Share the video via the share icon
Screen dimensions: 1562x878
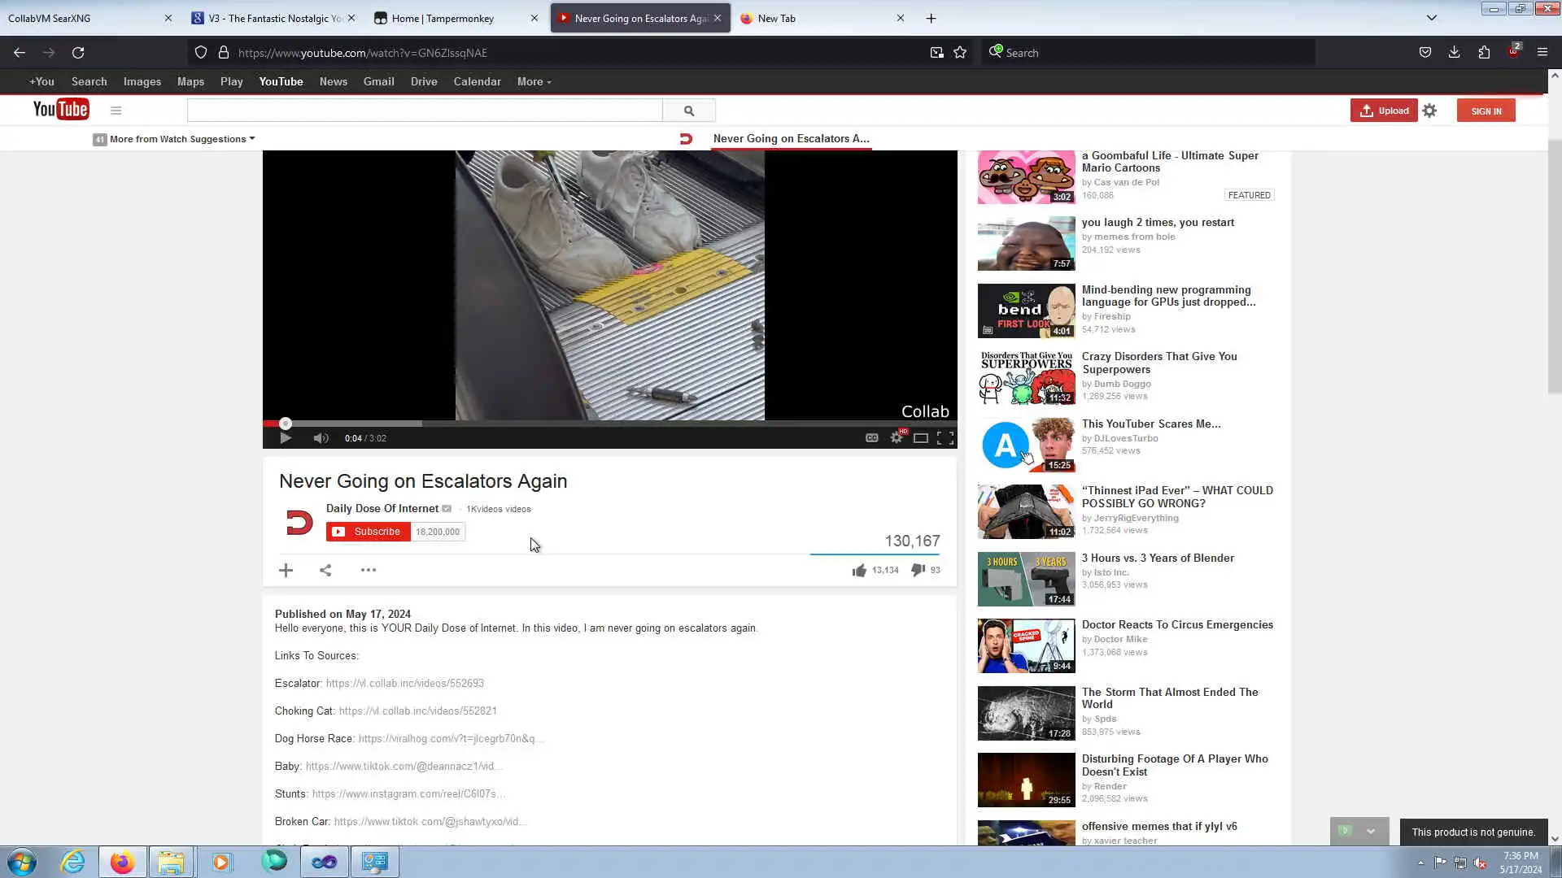click(325, 570)
